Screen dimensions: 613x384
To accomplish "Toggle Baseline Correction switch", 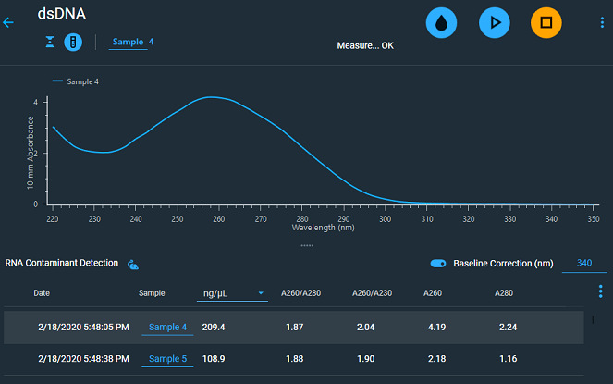I will [x=439, y=264].
